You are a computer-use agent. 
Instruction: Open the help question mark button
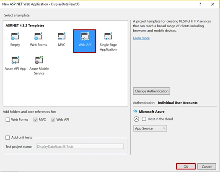200,4
